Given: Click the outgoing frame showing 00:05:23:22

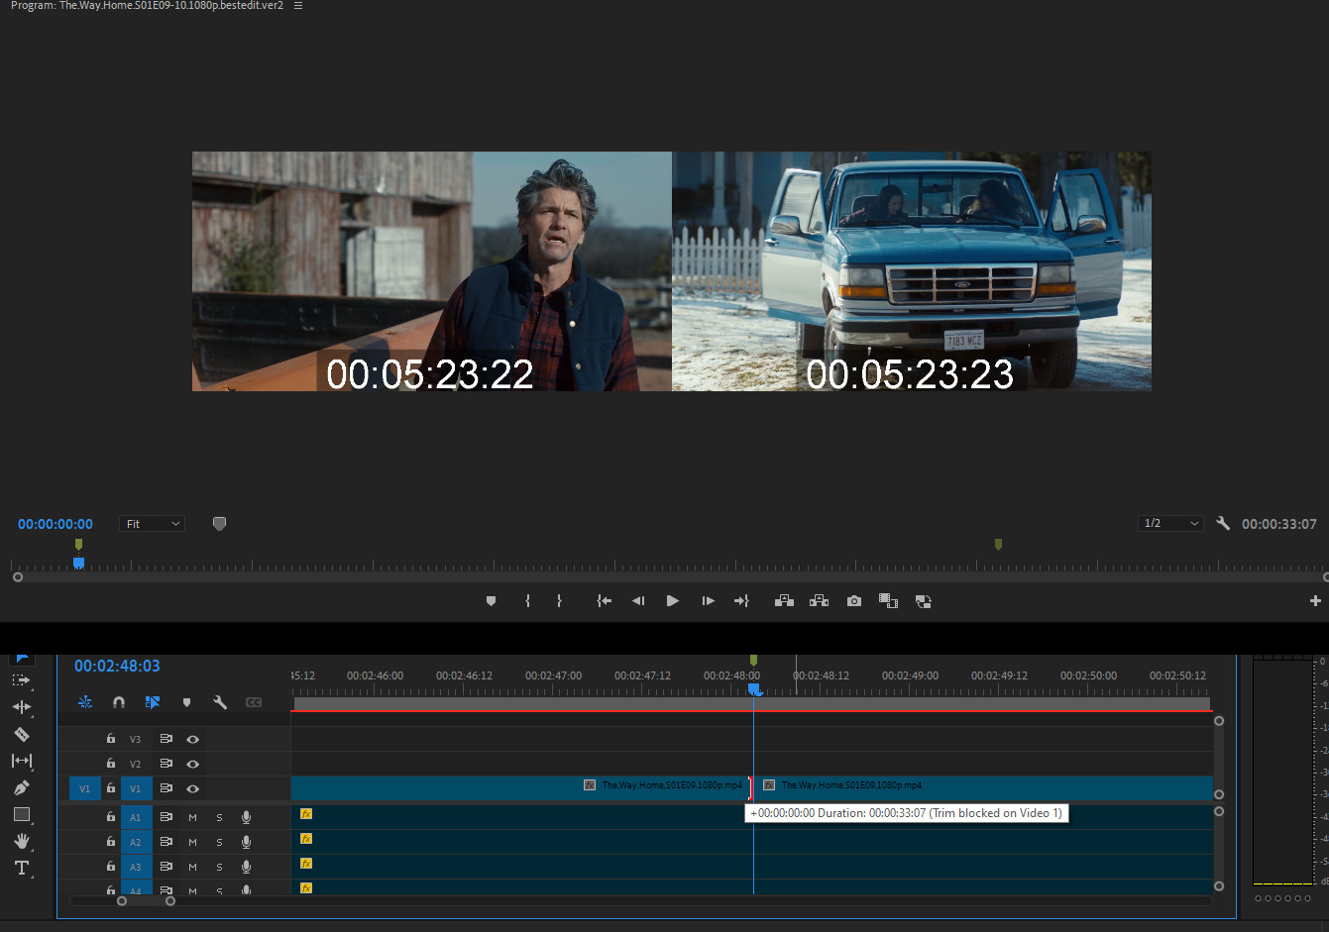Looking at the screenshot, I should click(432, 271).
